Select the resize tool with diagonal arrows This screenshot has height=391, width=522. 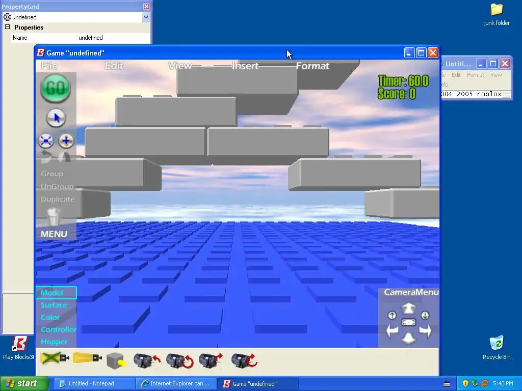[45, 141]
